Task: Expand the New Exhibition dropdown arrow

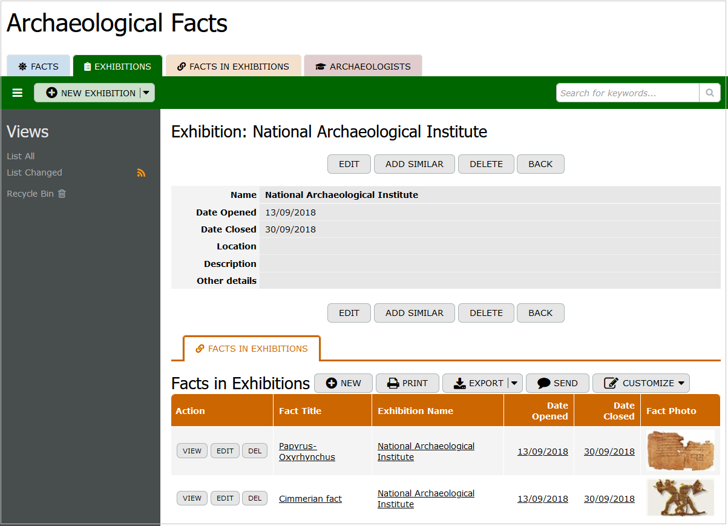Action: coord(146,93)
